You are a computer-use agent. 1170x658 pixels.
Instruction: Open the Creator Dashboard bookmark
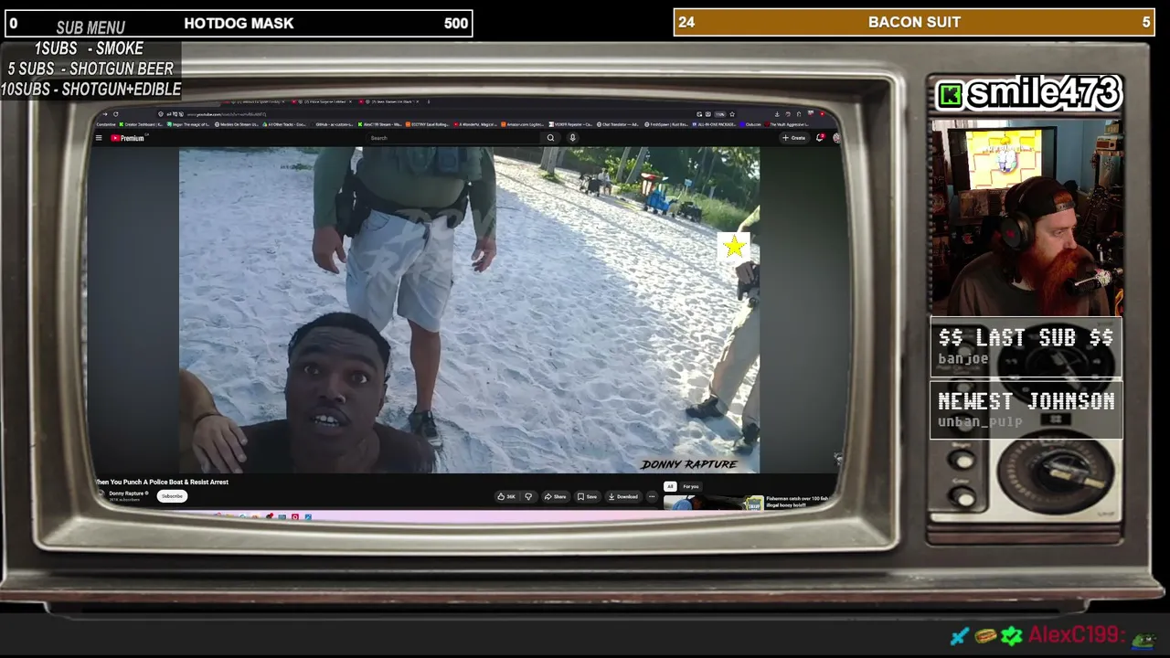coord(141,124)
